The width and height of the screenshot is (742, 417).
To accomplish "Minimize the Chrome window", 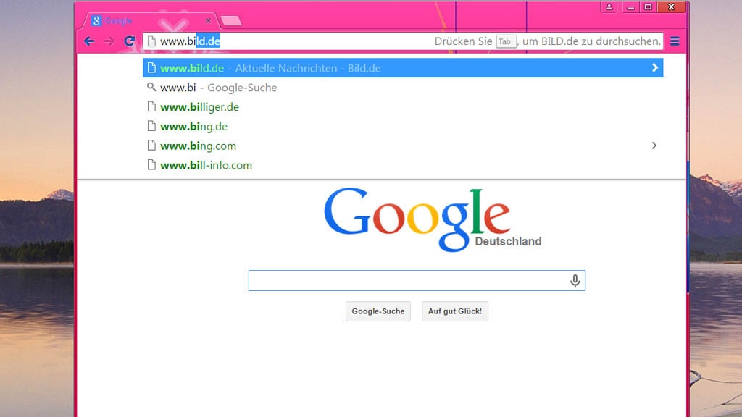I will [x=630, y=7].
